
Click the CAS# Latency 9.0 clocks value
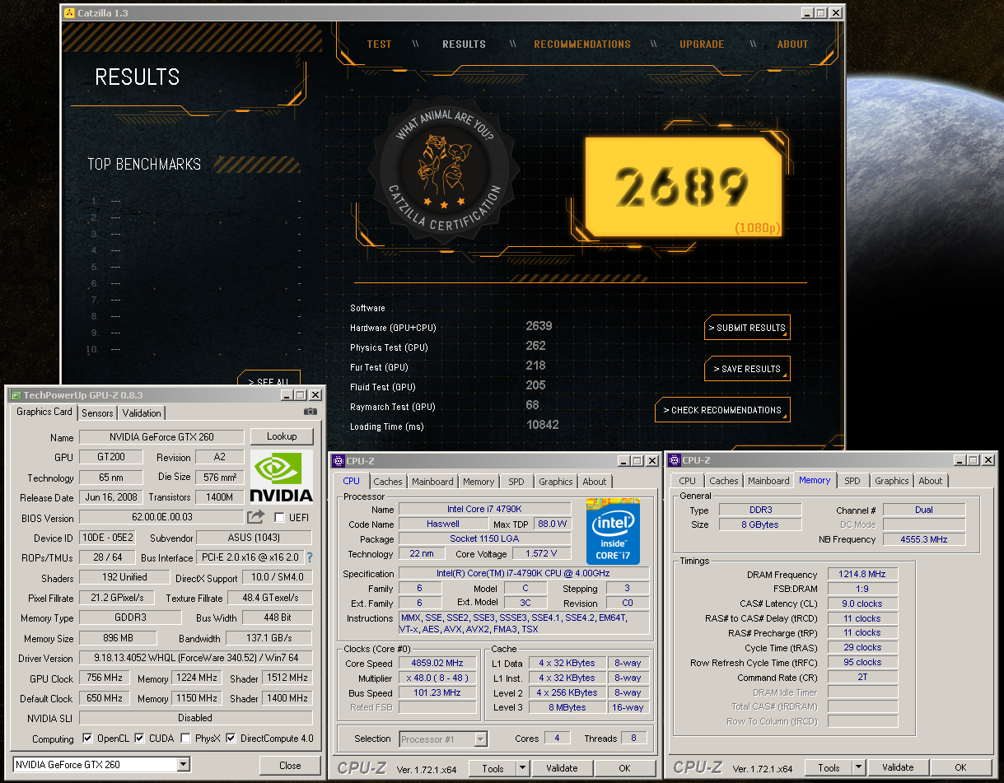click(863, 604)
